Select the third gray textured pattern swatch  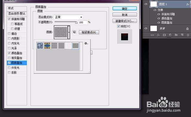[54, 46]
